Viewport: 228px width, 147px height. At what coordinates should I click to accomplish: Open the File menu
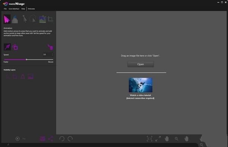pos(5,9)
